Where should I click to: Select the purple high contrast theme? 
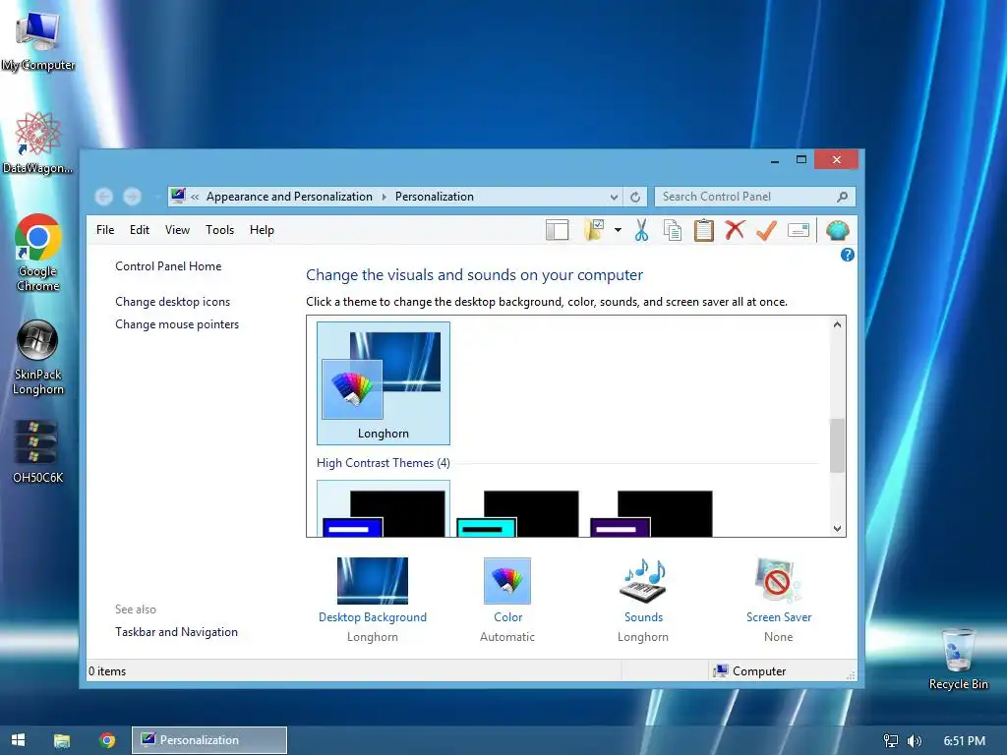[651, 513]
